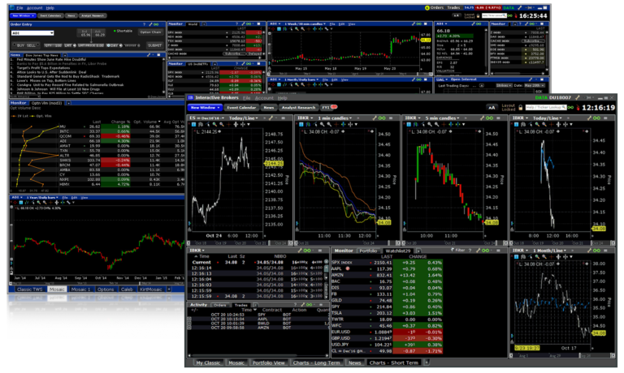
Task: Select zoom-out magnifier on the ES chart toolbar
Action: 222,124
